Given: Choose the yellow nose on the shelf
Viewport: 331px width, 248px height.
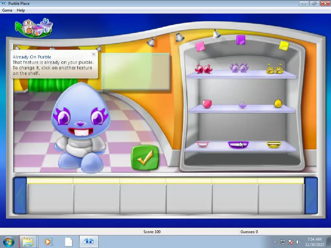Looking at the screenshot, I should (278, 104).
